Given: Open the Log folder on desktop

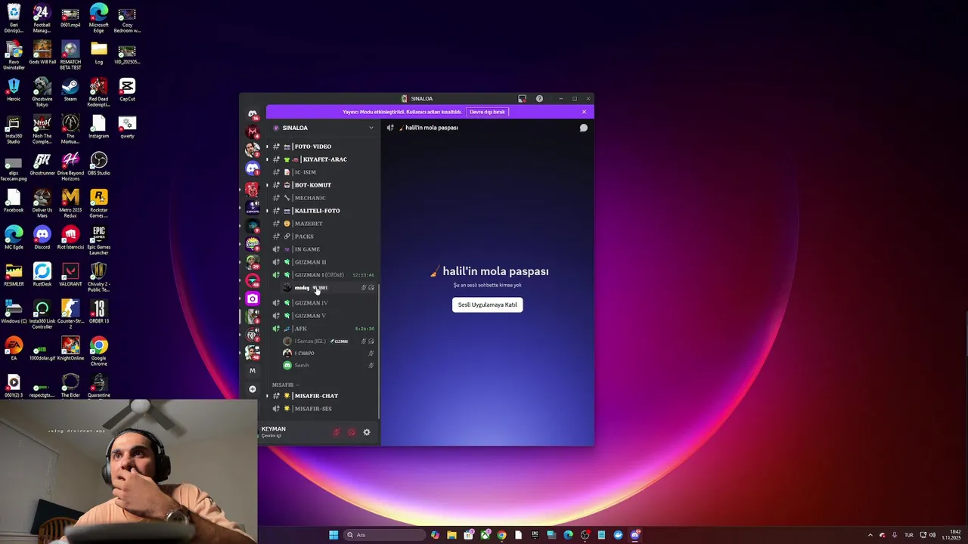Looking at the screenshot, I should 98,54.
